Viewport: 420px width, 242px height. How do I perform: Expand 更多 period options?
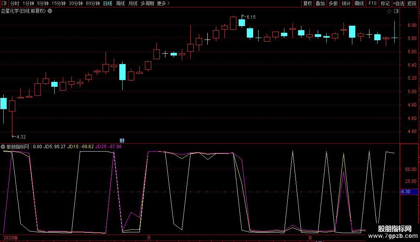pyautogui.click(x=163, y=3)
